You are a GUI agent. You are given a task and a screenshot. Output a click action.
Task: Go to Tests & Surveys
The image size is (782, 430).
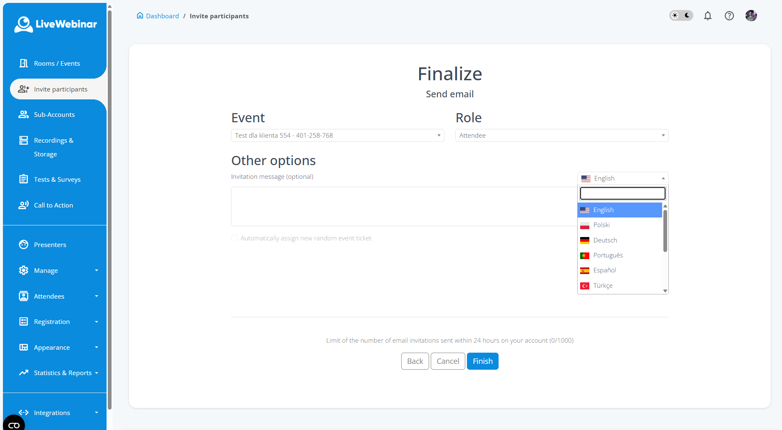(57, 179)
